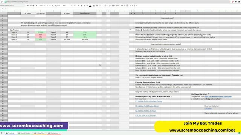241x135 pixels.
Task: Select the 'Week 1' cell
Action: (x=14, y=33)
